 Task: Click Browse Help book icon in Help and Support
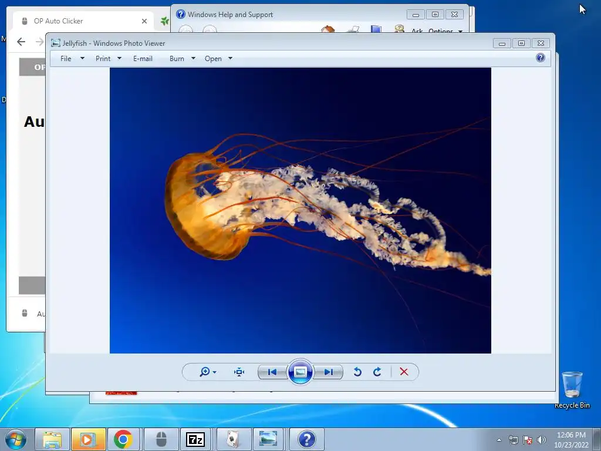click(376, 29)
